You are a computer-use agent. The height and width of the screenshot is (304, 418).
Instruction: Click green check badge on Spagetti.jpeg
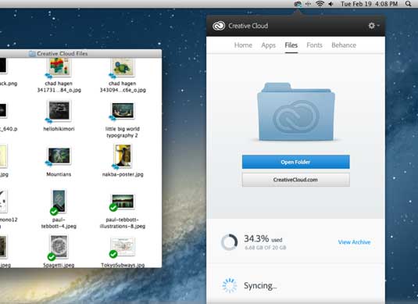tap(52, 257)
